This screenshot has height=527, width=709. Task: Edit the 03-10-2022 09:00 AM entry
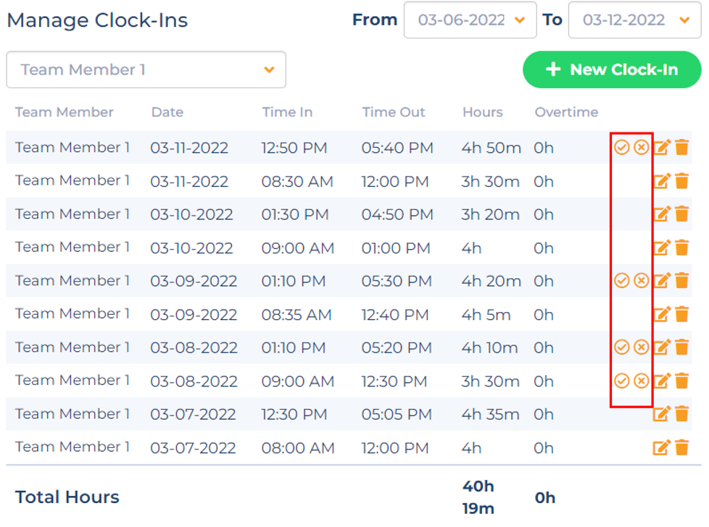coord(662,248)
